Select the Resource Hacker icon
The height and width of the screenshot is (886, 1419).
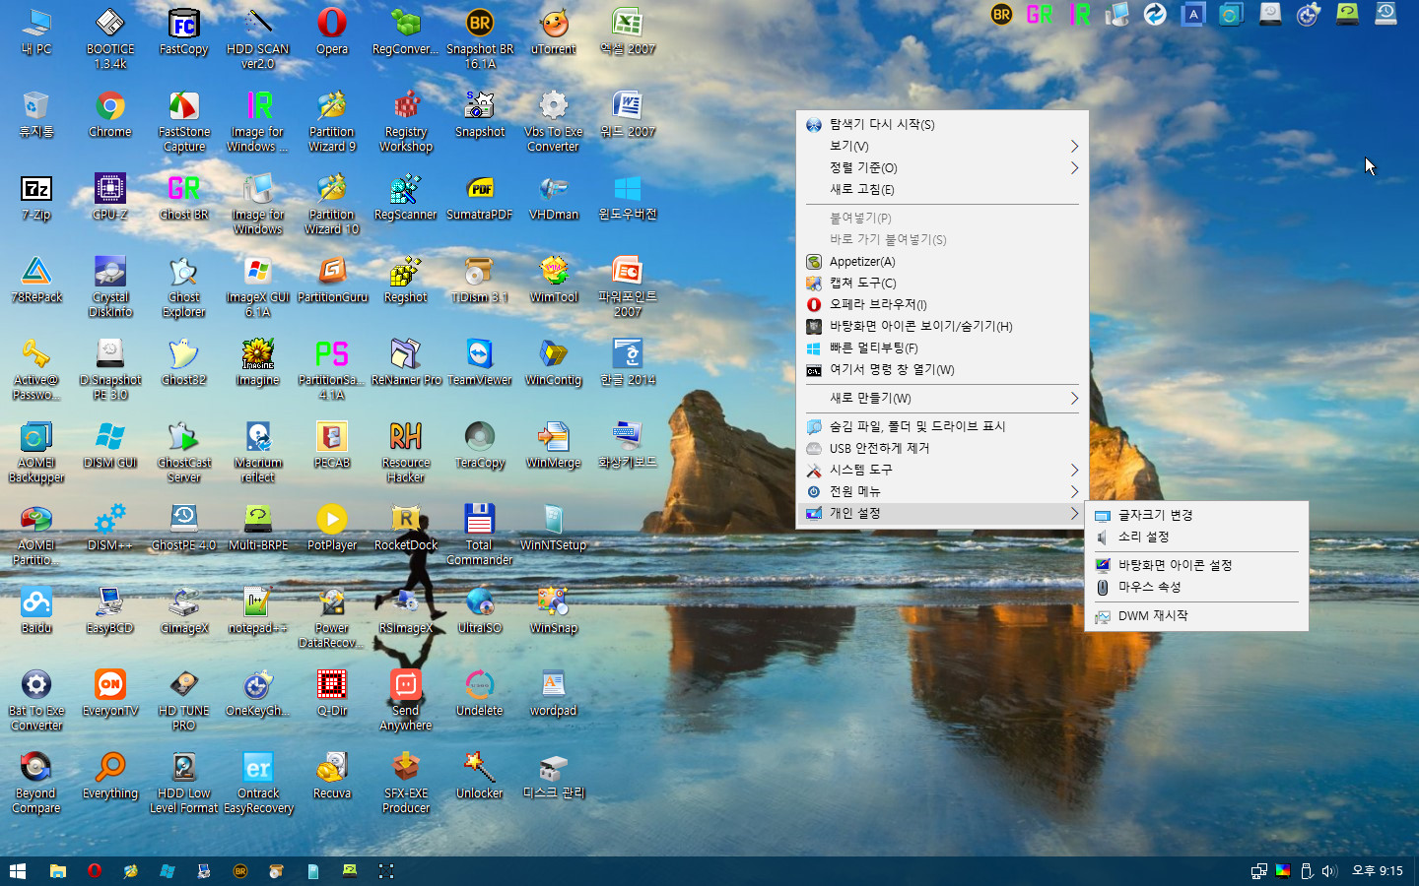[406, 452]
